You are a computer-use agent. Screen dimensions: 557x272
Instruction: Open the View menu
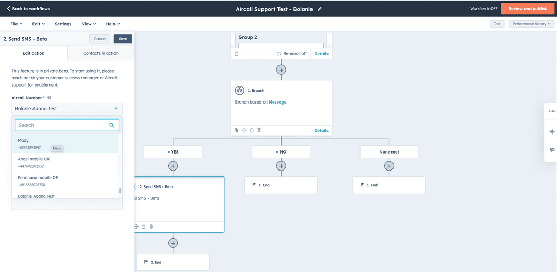tap(88, 24)
